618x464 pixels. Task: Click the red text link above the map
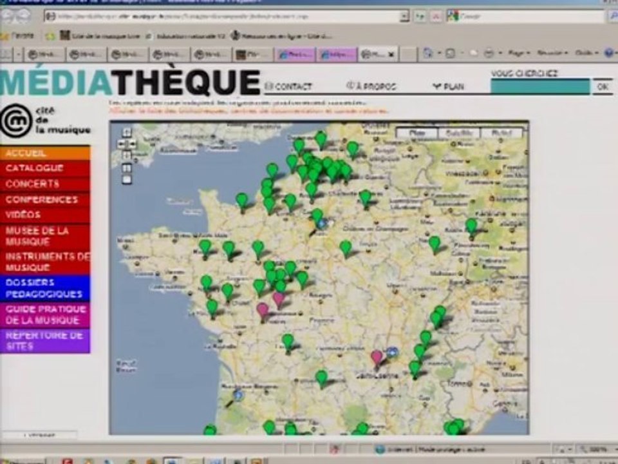248,111
